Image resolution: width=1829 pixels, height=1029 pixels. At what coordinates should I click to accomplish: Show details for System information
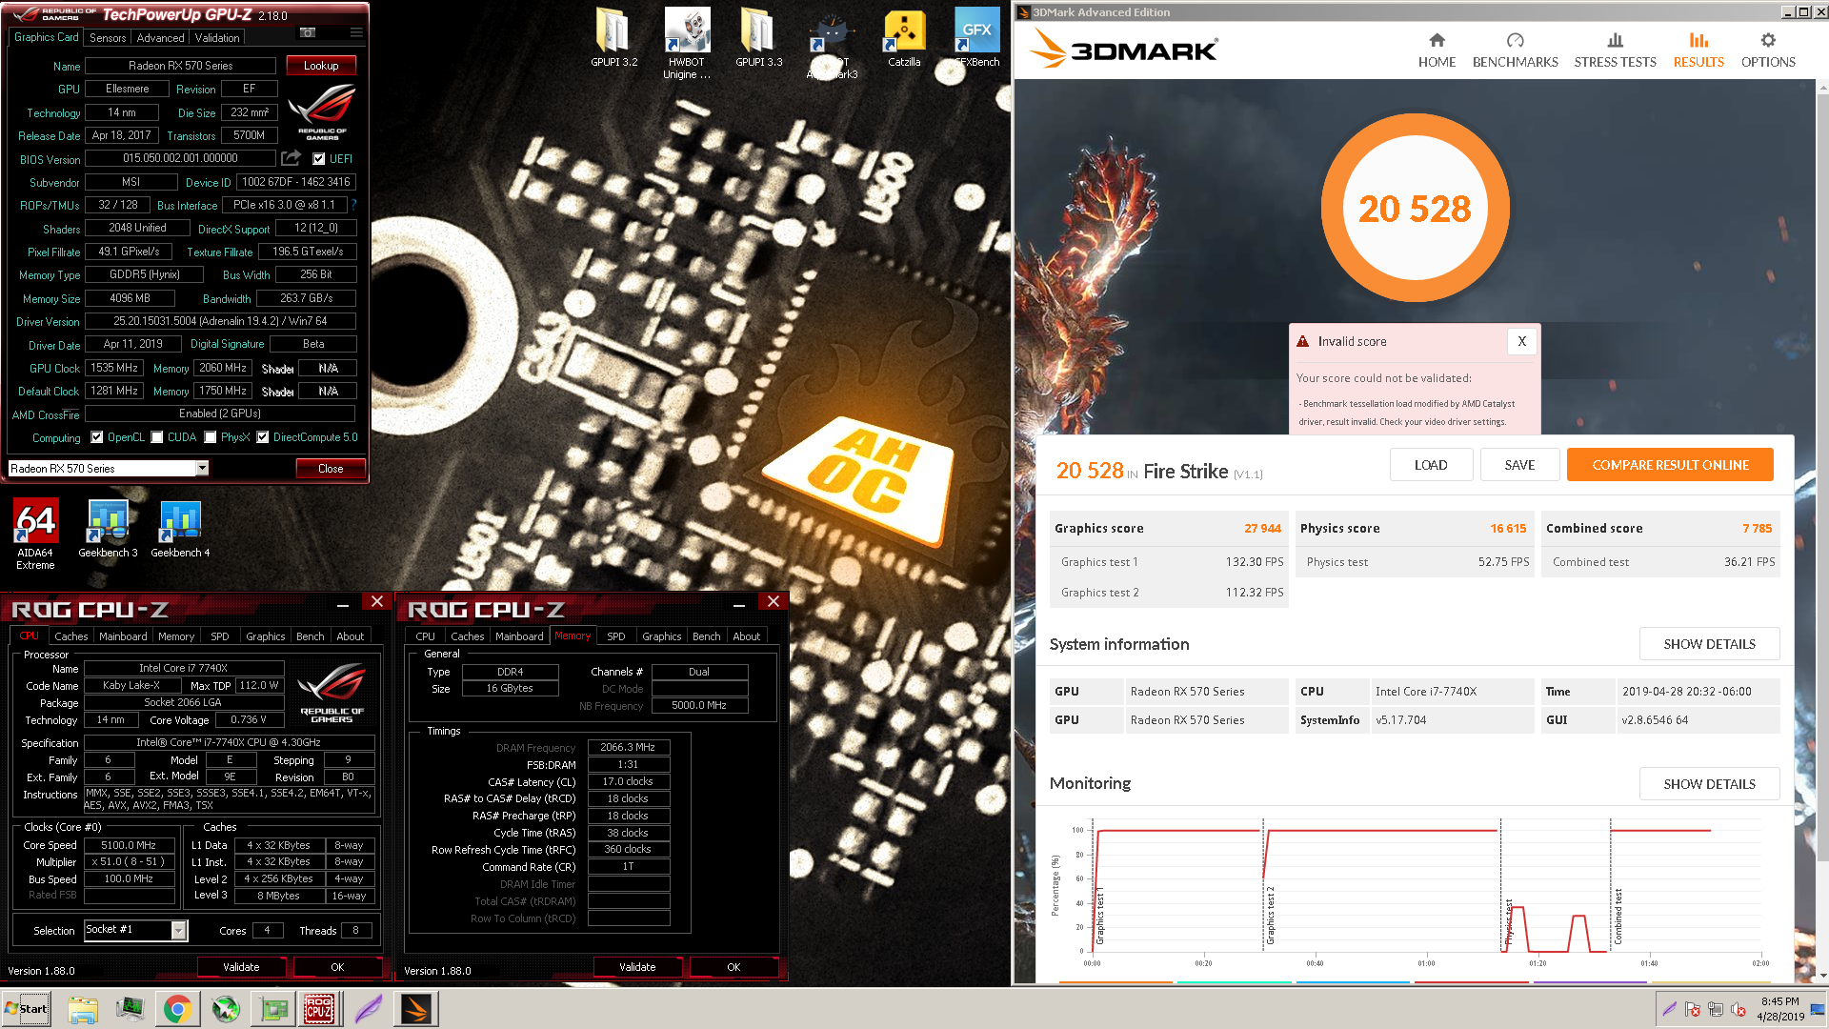coord(1709,644)
